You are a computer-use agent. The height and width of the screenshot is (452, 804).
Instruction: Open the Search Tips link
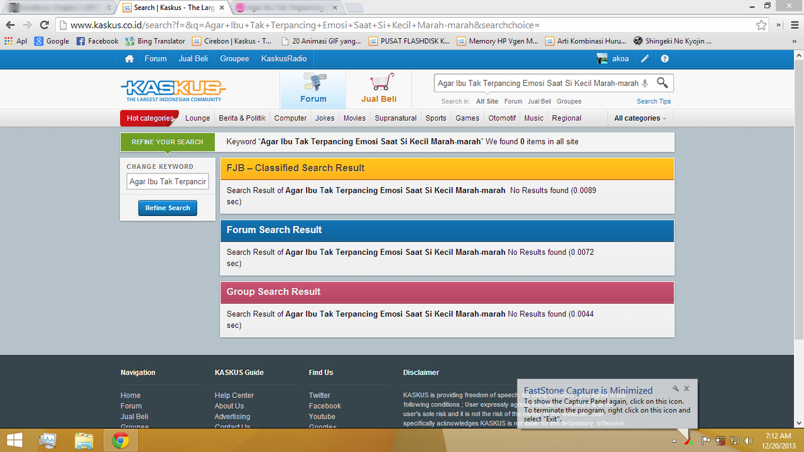pyautogui.click(x=654, y=101)
